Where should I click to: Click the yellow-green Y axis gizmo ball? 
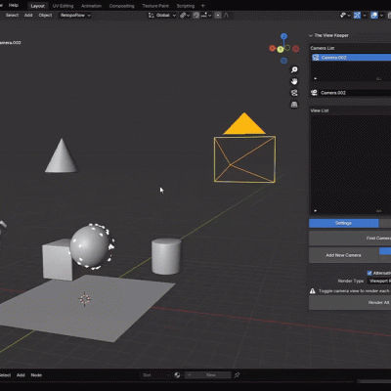[x=281, y=50]
